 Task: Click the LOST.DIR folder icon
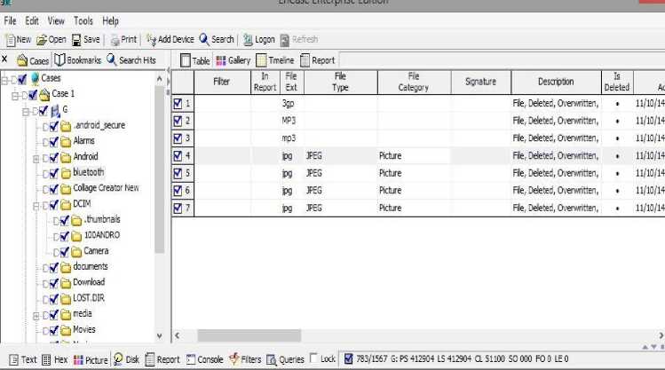pos(66,299)
